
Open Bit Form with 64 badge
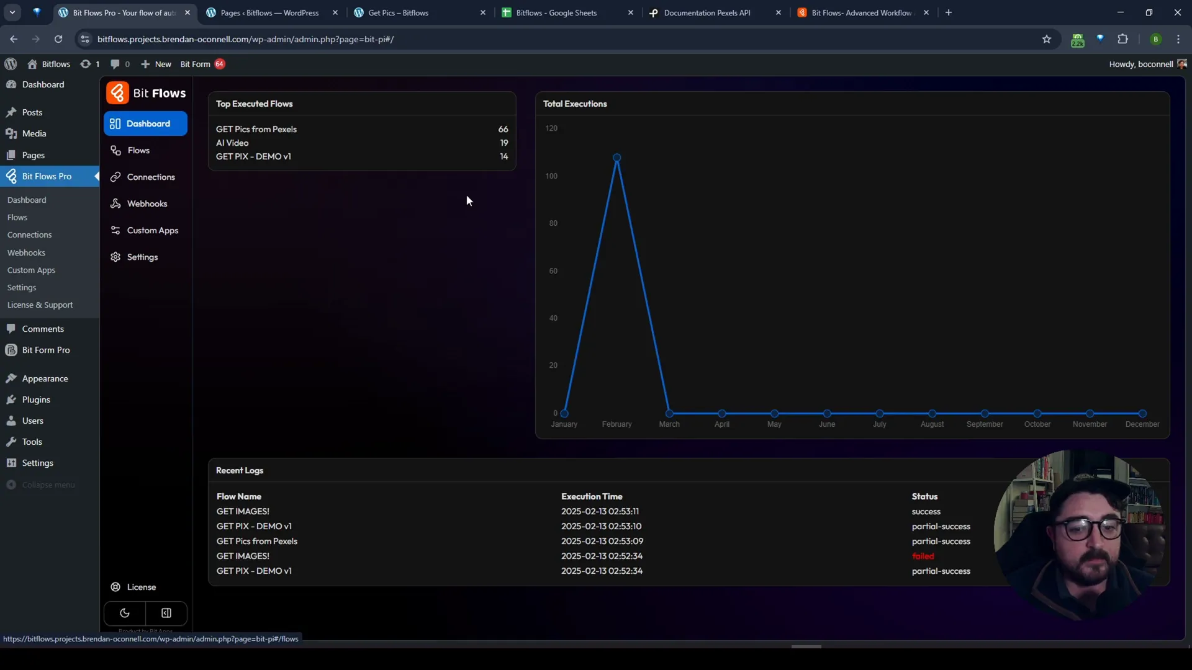tap(202, 64)
